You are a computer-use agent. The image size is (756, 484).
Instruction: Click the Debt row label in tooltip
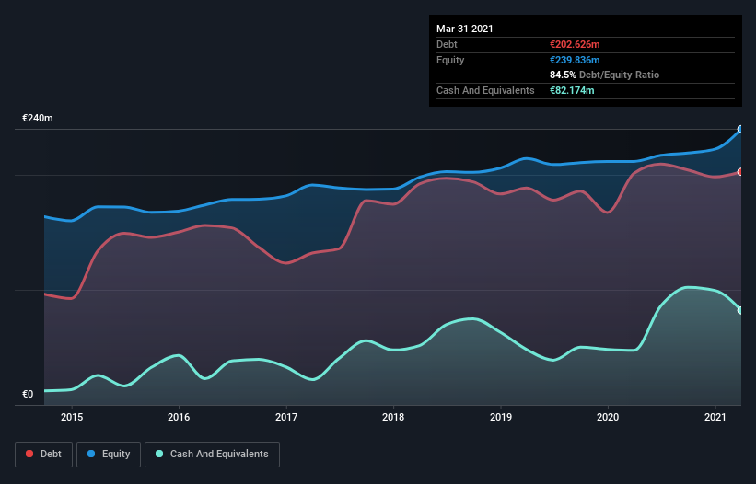click(447, 44)
